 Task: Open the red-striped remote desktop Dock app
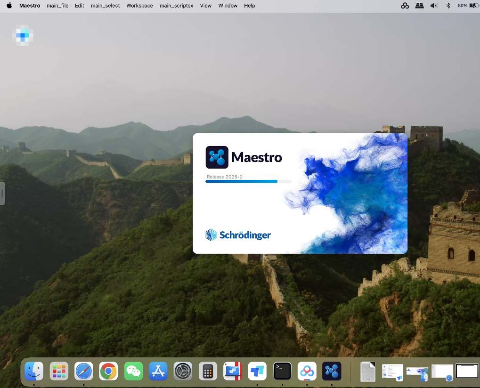(x=233, y=371)
